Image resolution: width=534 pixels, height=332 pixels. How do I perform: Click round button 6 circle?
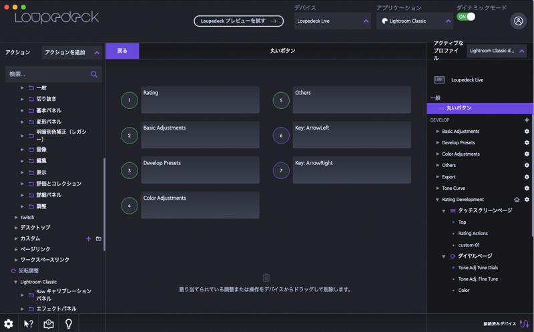point(281,136)
